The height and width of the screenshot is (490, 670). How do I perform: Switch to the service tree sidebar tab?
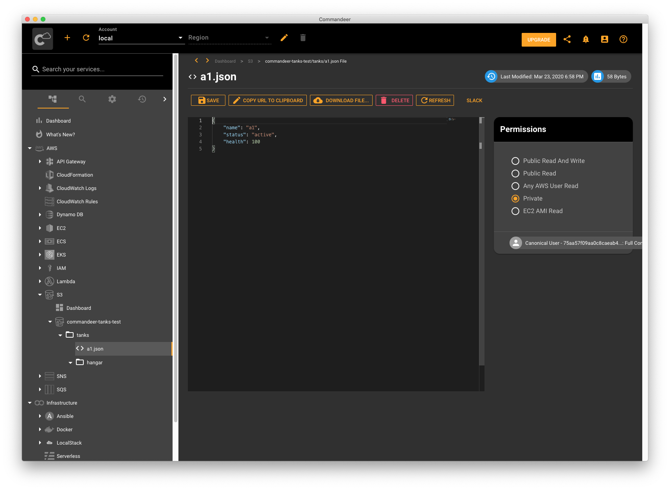53,99
